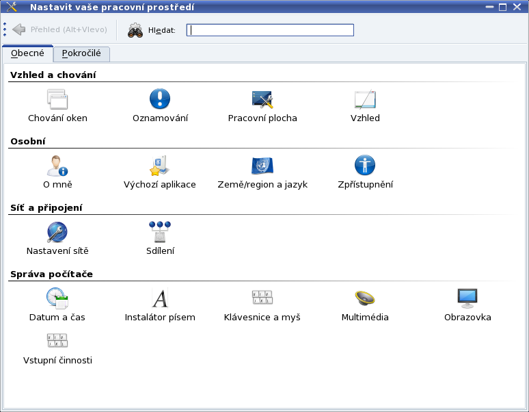
Task: Select the Obecné tab
Action: 27,53
